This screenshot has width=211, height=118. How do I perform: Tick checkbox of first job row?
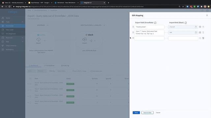click(x=30, y=84)
